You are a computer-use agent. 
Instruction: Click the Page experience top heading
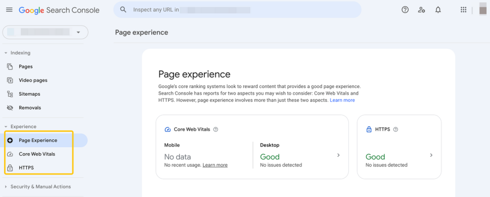pyautogui.click(x=142, y=33)
